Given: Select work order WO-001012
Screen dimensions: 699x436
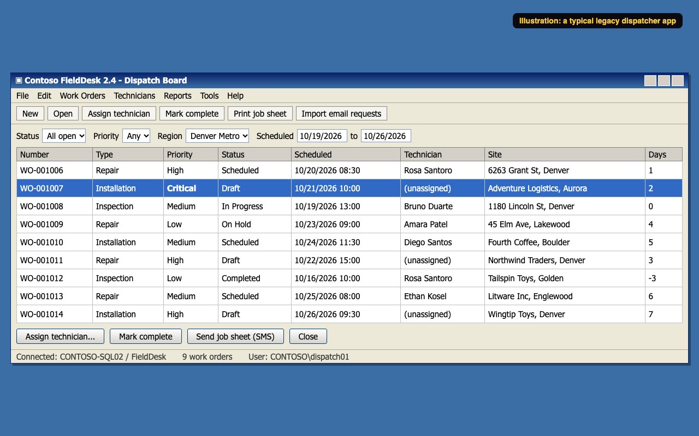Looking at the screenshot, I should click(349, 278).
